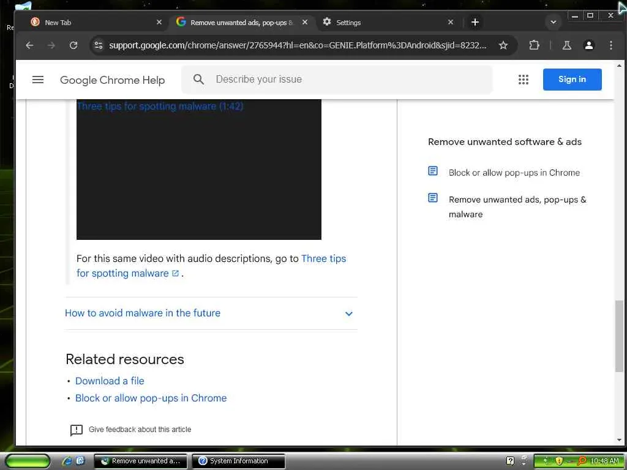Click the help question mark tray icon
Image resolution: width=627 pixels, height=470 pixels.
[x=510, y=461]
